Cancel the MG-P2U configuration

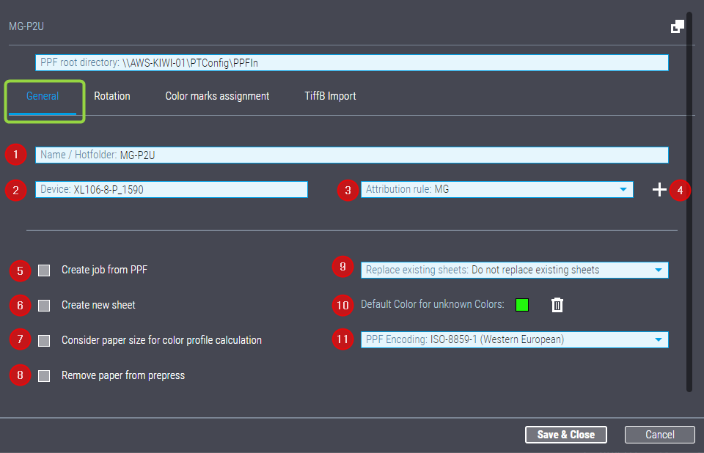659,434
